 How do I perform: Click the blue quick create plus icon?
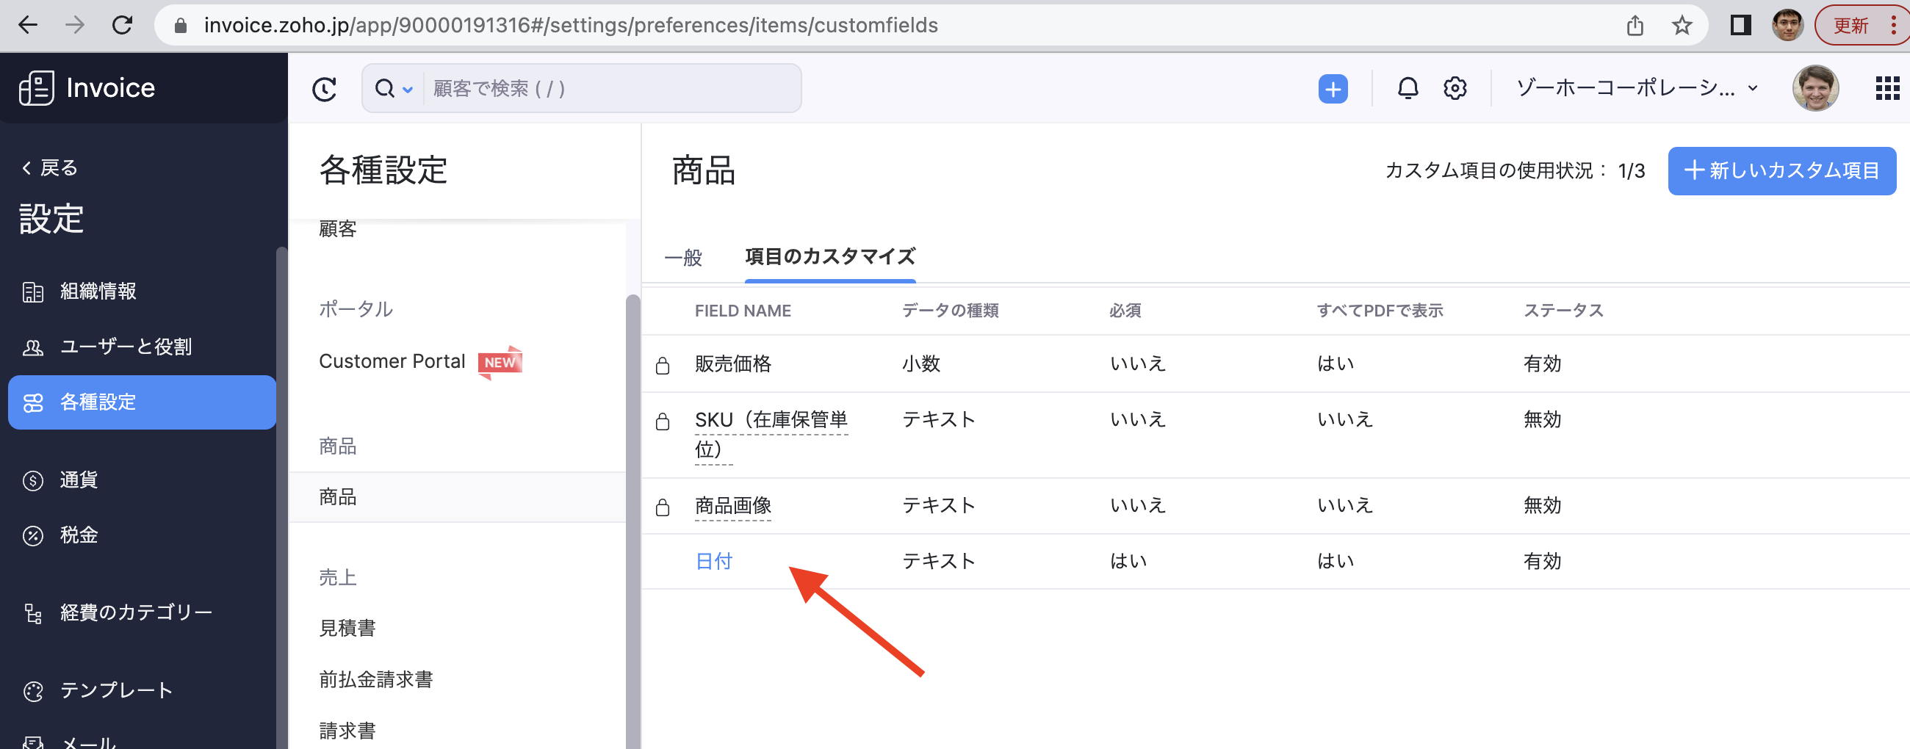point(1333,90)
